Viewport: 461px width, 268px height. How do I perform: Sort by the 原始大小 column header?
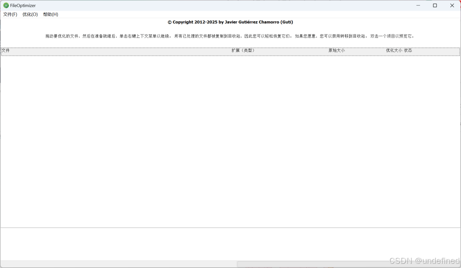[337, 50]
